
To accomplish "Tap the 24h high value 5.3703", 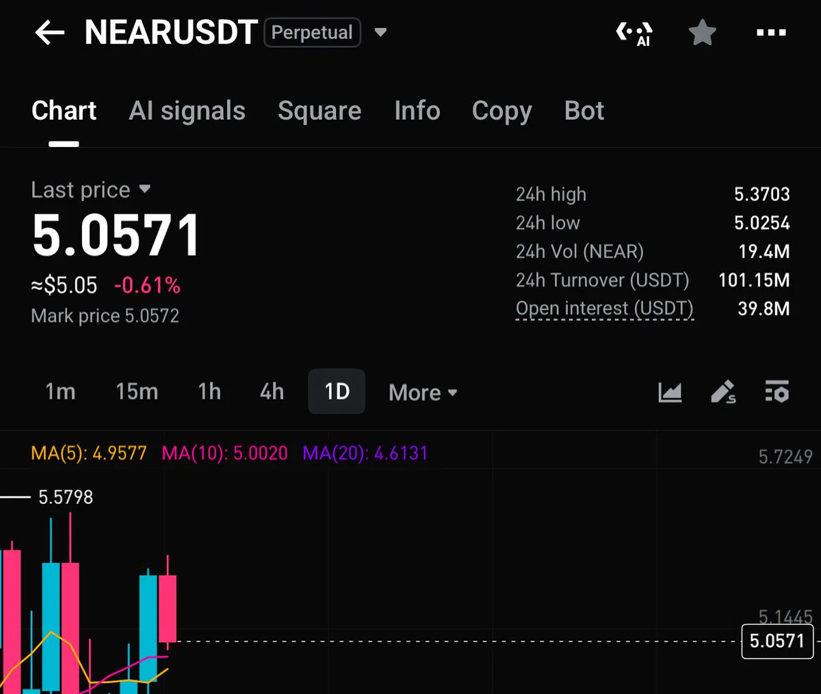I will [x=762, y=194].
